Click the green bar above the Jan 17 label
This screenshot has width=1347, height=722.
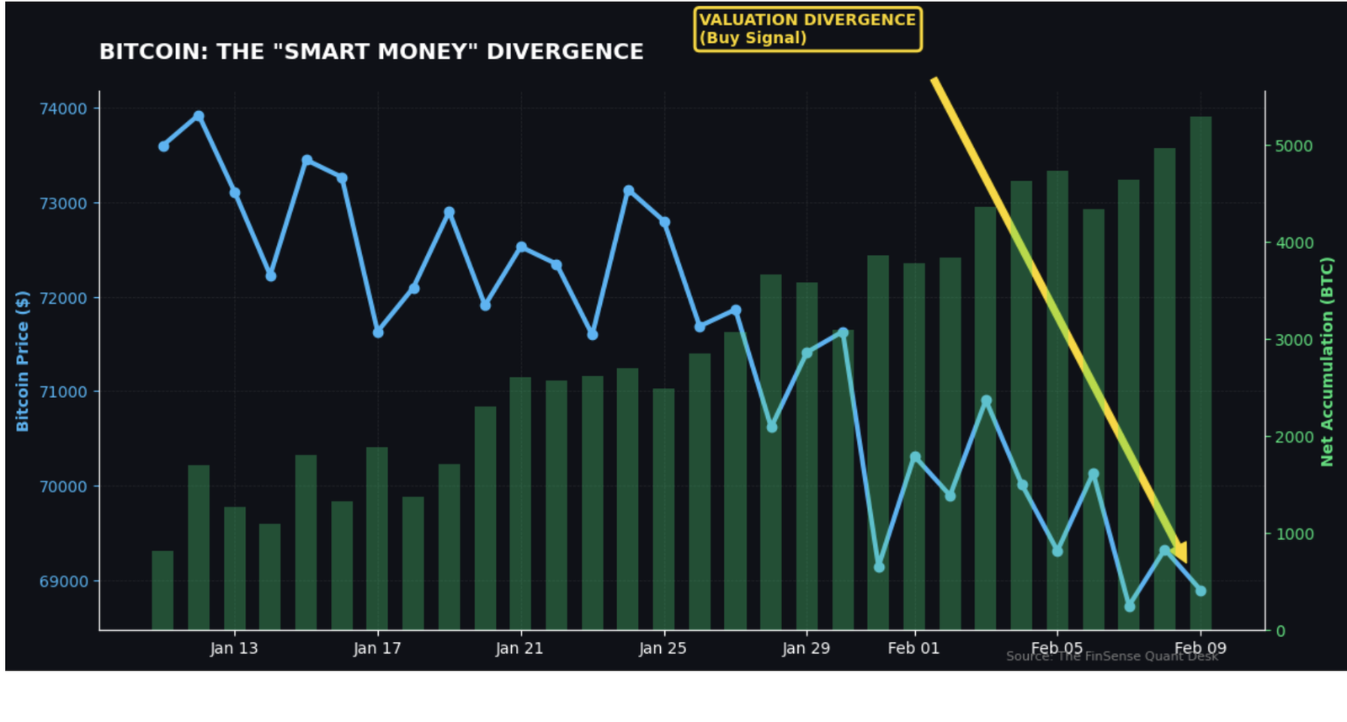[377, 539]
